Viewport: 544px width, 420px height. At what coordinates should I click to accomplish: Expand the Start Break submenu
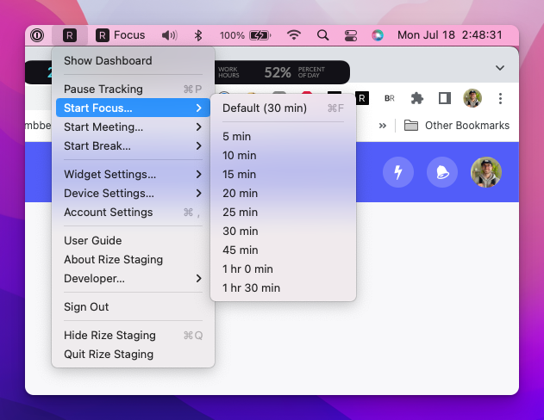pyautogui.click(x=133, y=146)
